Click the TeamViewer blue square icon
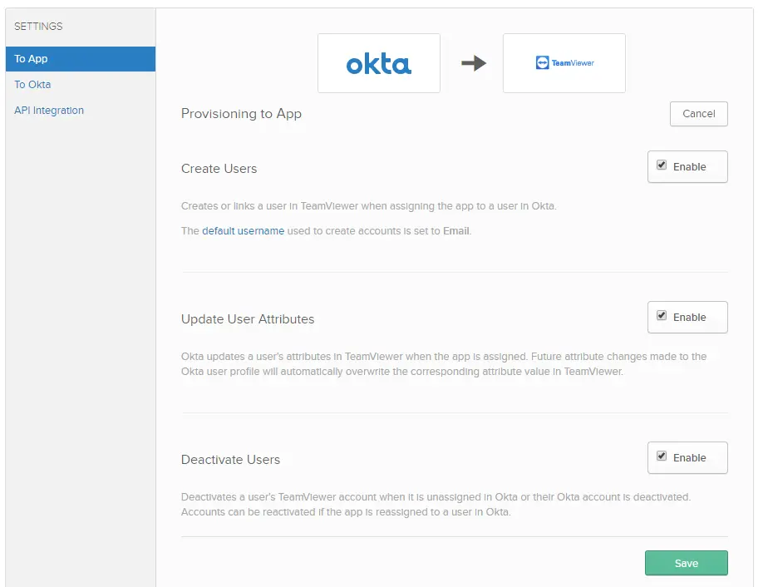The image size is (768, 587). click(x=542, y=62)
